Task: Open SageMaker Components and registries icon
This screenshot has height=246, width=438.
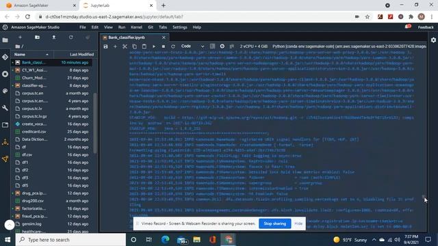Action: [5, 142]
